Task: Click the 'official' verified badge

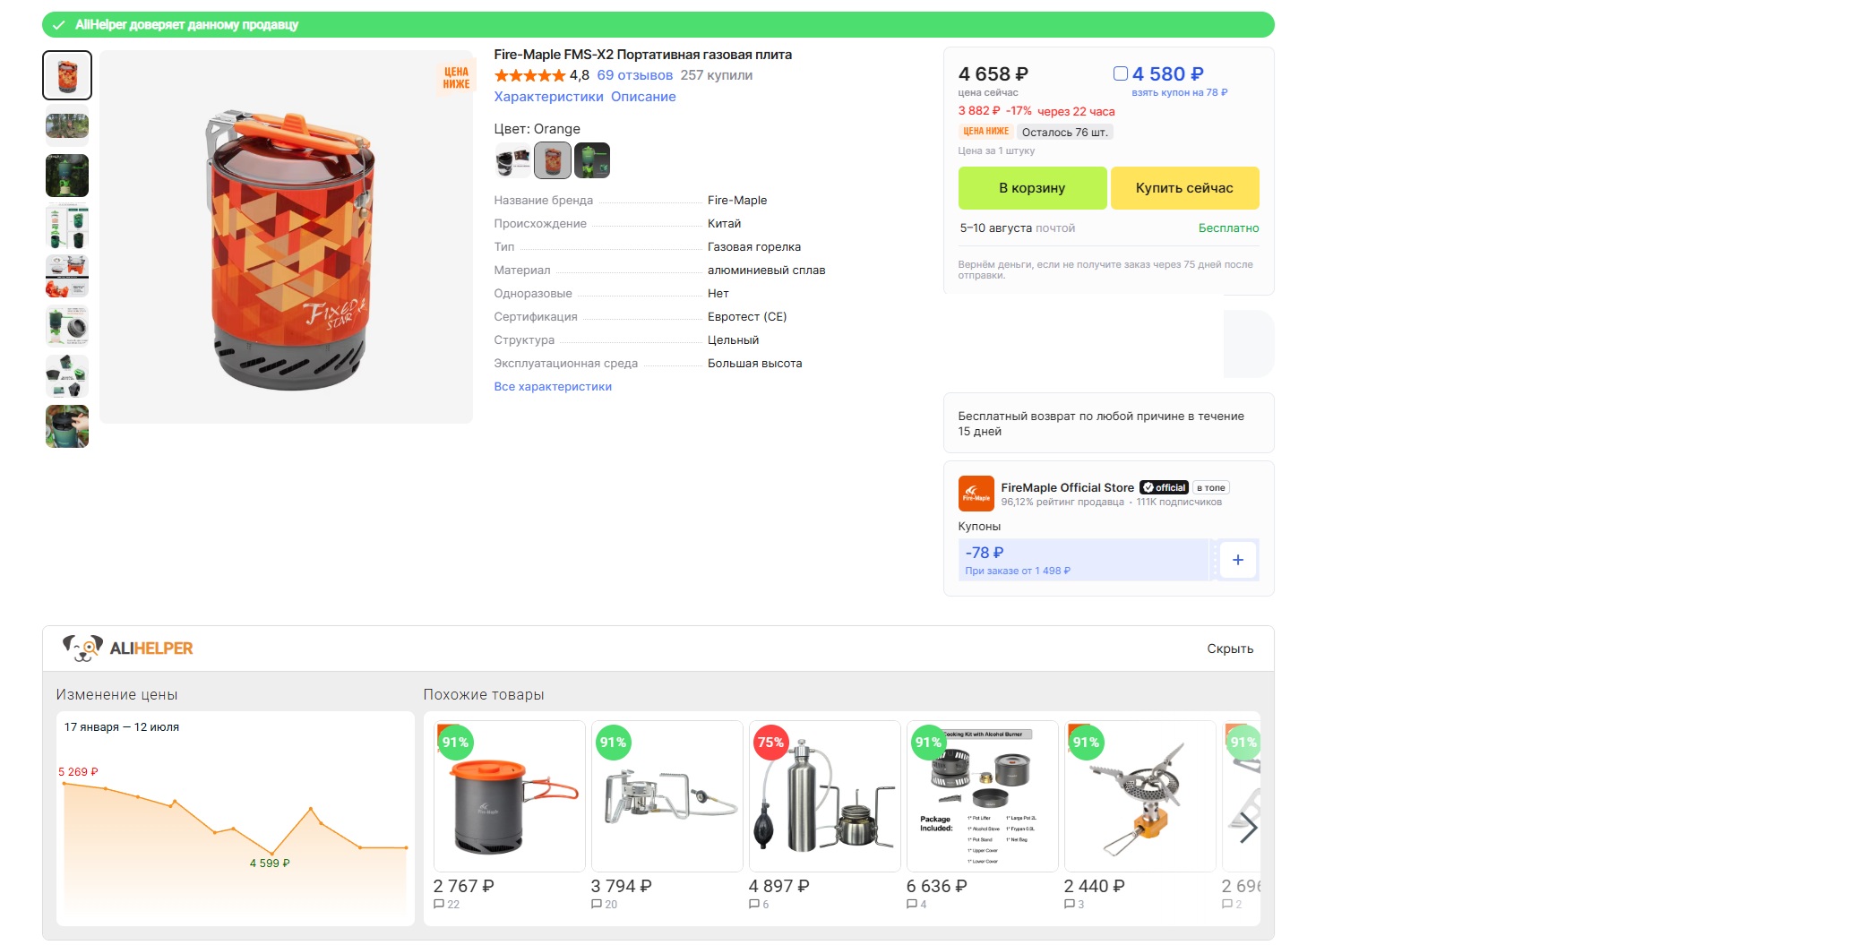Action: pos(1165,487)
